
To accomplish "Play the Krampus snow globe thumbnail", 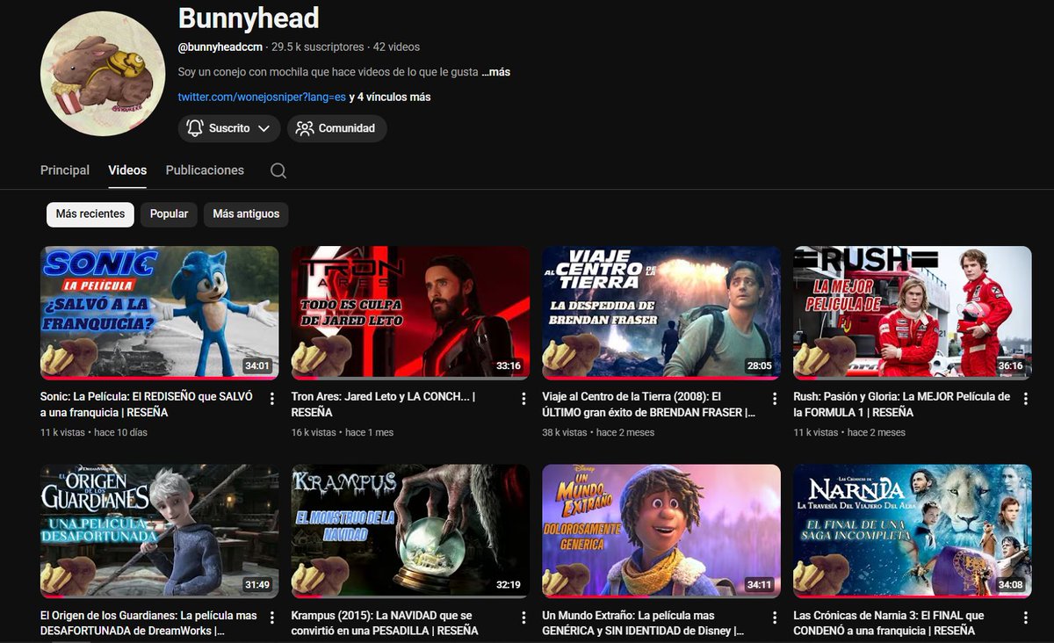I will pyautogui.click(x=411, y=531).
